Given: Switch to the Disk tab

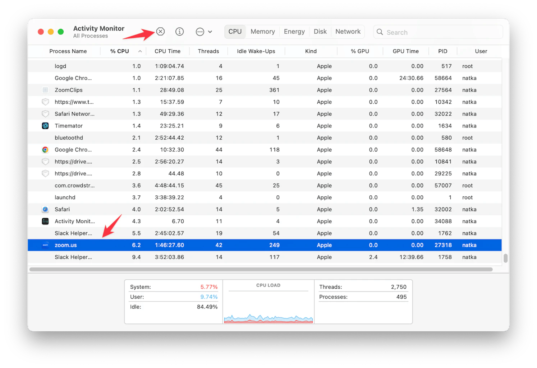Looking at the screenshot, I should click(320, 32).
